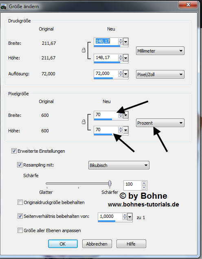The width and height of the screenshot is (202, 259).
Task: Decrease sharpness value with down spinner
Action: click(x=144, y=187)
